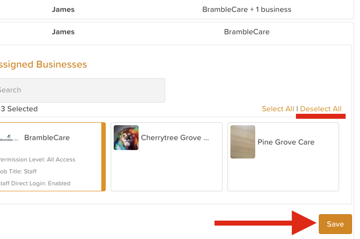Click the "BrambleCare + 1 business" cell
Image resolution: width=360 pixels, height=239 pixels.
point(247,9)
